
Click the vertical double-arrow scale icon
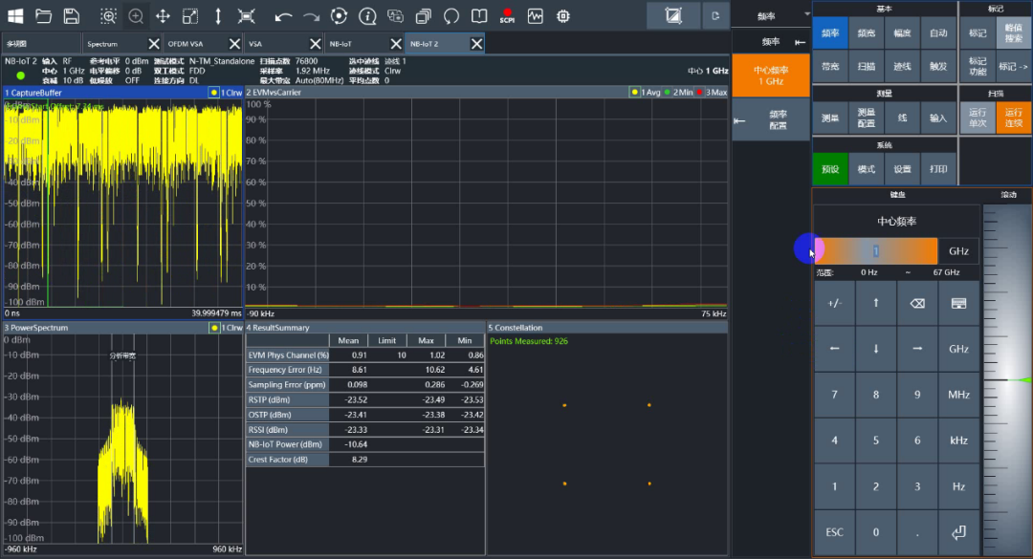point(218,16)
